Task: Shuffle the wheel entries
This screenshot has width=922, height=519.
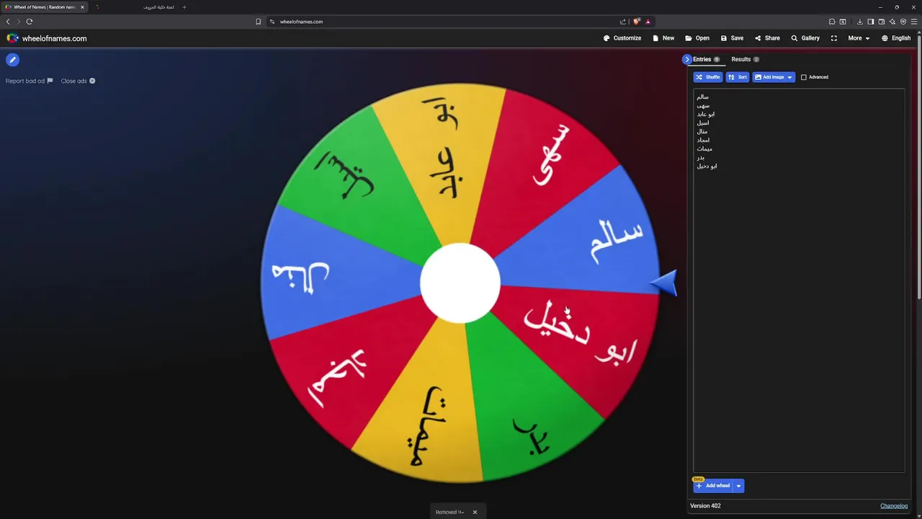Action: (x=708, y=77)
